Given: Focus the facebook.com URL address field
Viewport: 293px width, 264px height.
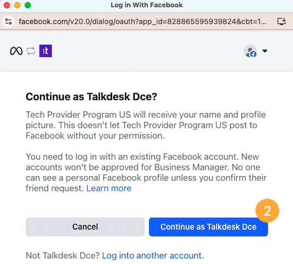Looking at the screenshot, I should coord(142,21).
